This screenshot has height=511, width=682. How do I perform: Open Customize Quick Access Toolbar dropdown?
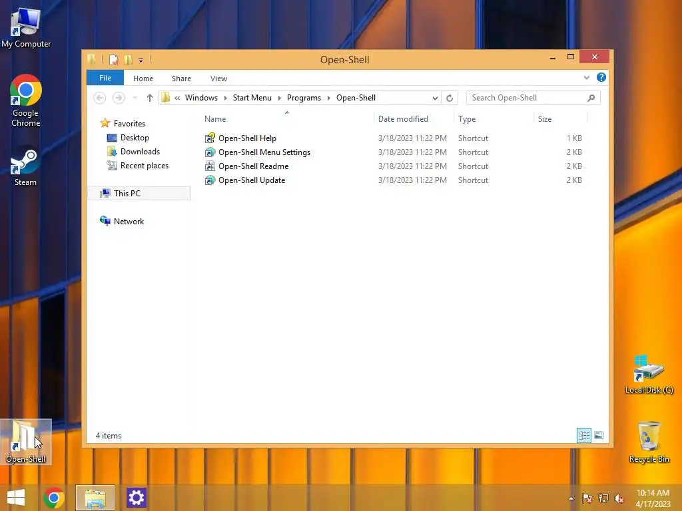click(141, 61)
